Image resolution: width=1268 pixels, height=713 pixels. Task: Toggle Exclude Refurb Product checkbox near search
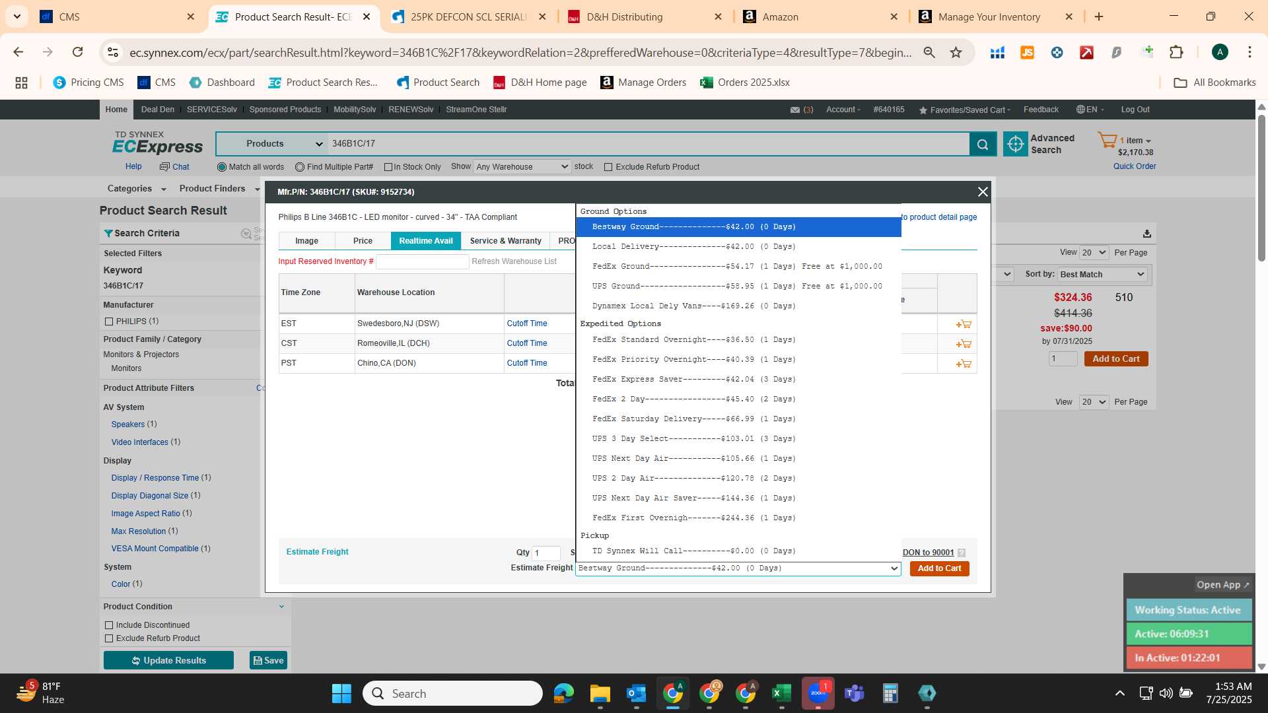(x=609, y=167)
